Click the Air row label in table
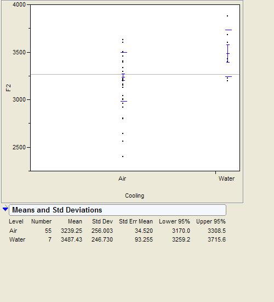 pyautogui.click(x=13, y=231)
